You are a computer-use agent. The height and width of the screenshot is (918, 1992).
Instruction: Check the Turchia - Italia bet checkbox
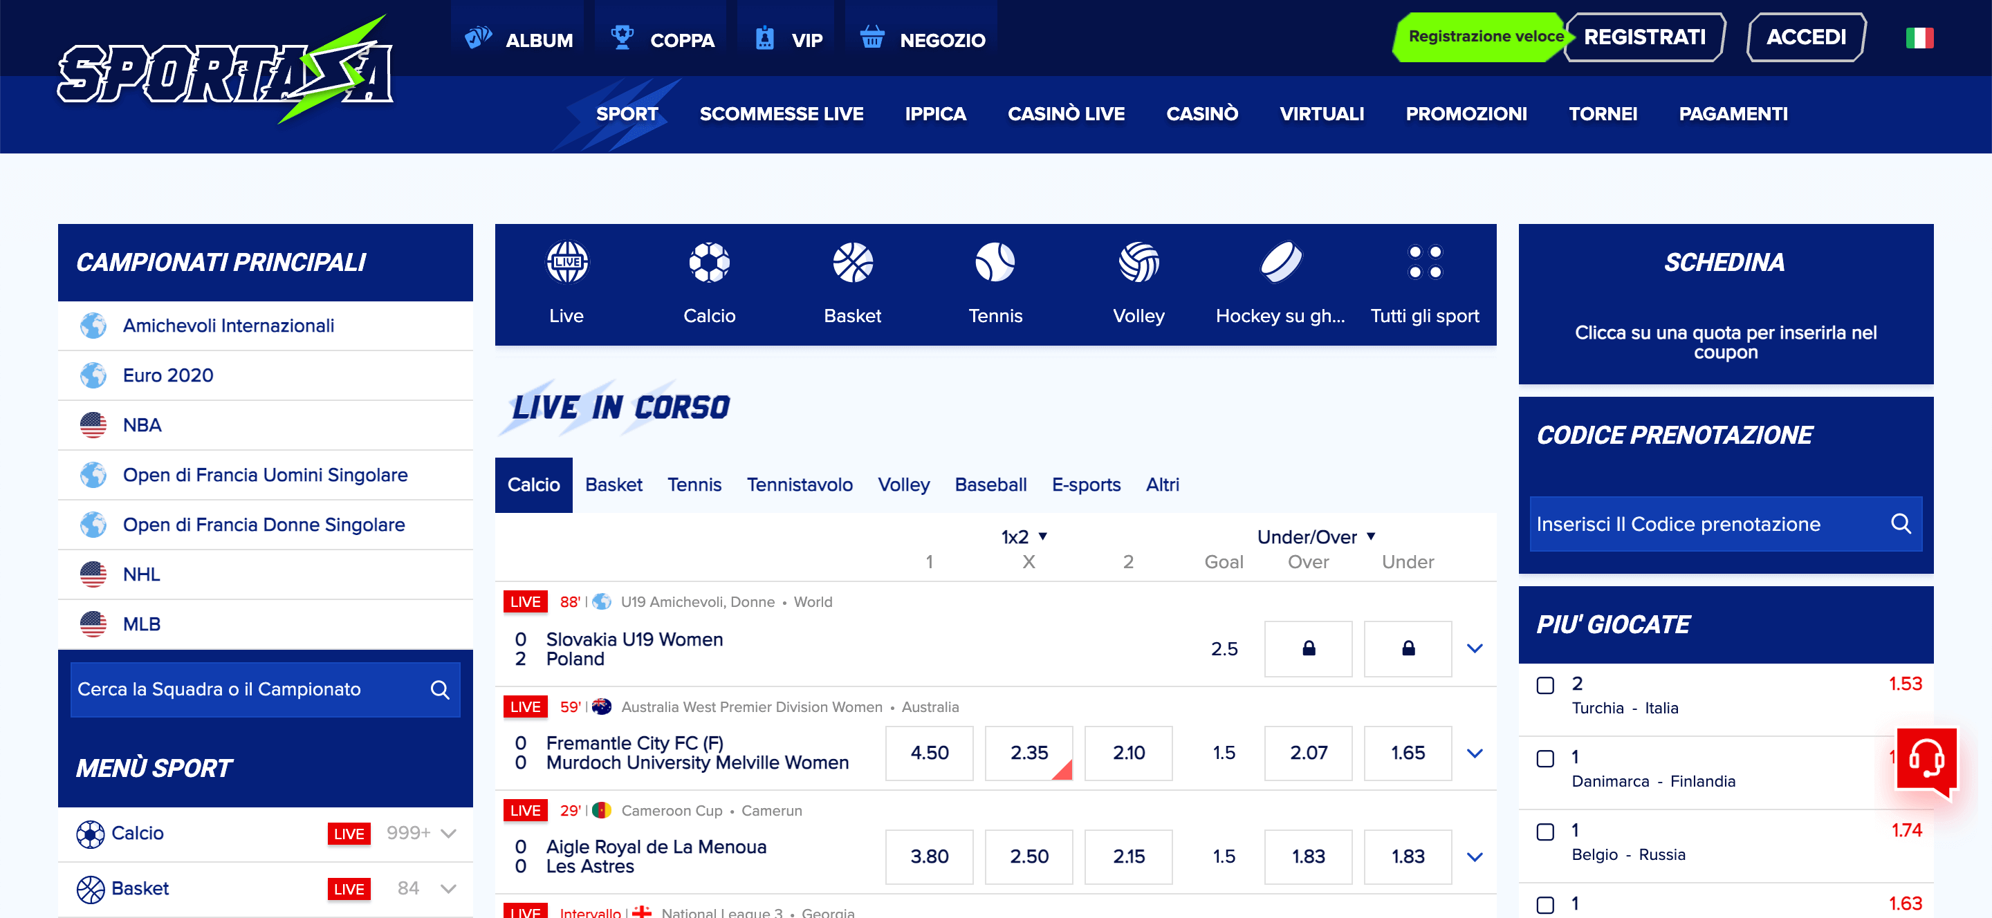coord(1545,686)
